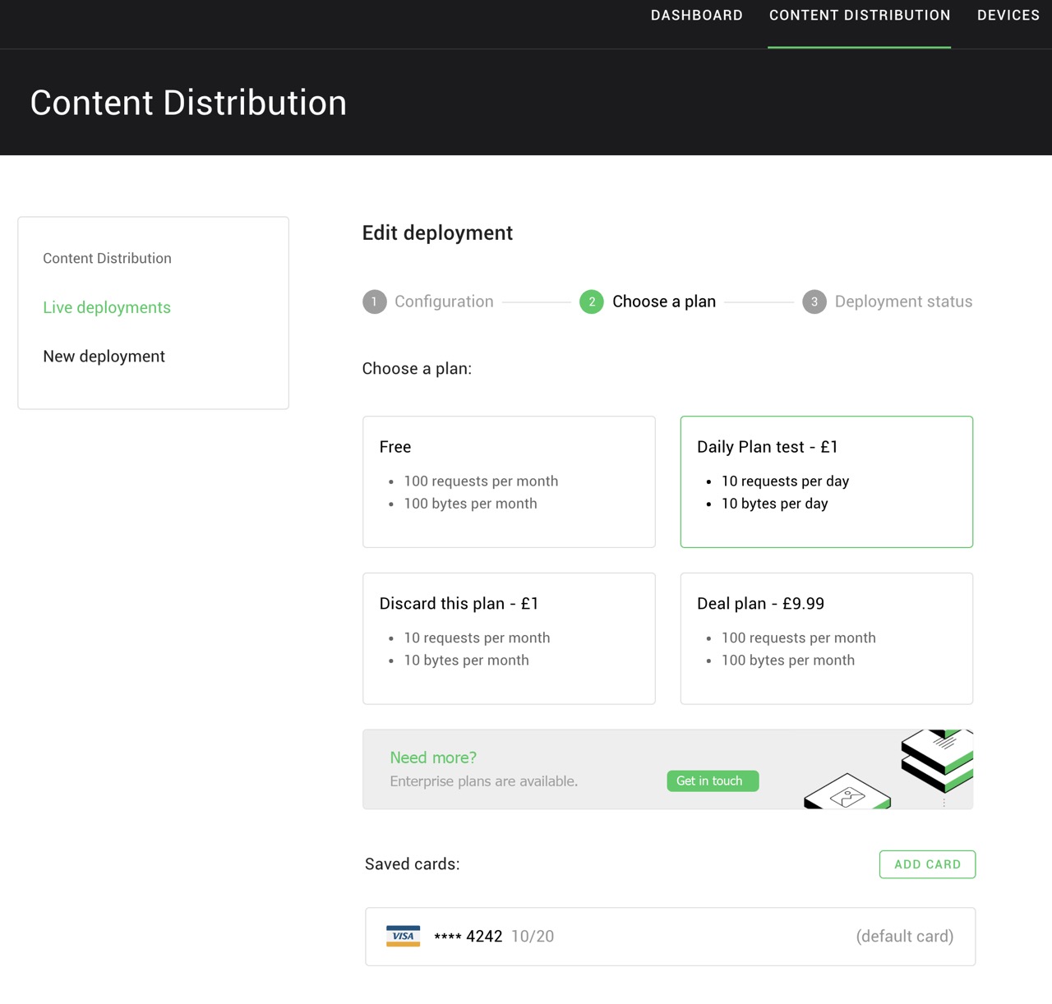The image size is (1052, 1004).
Task: Open the Dashboard navigation tab
Action: pyautogui.click(x=696, y=16)
